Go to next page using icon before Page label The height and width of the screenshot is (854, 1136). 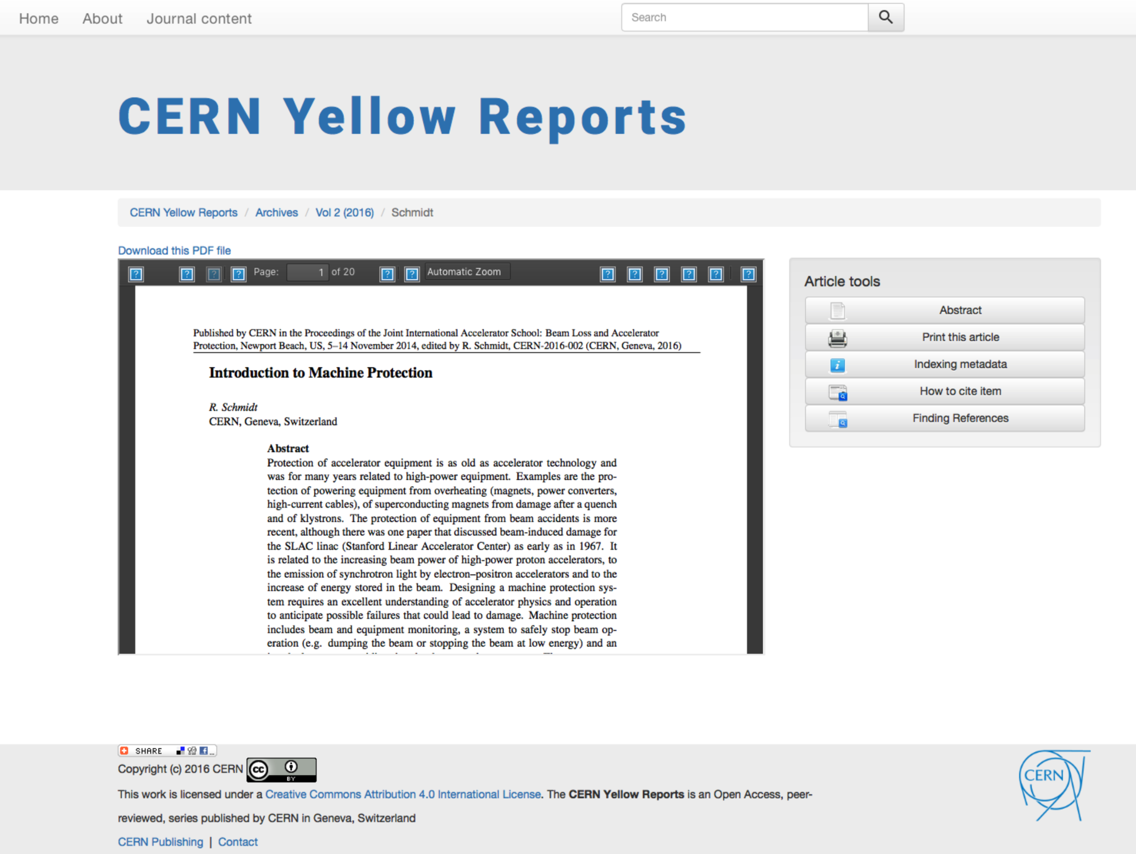(238, 274)
